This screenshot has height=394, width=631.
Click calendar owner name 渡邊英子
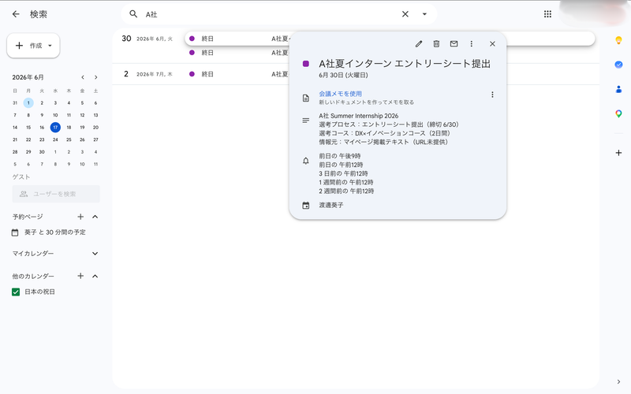[330, 206]
